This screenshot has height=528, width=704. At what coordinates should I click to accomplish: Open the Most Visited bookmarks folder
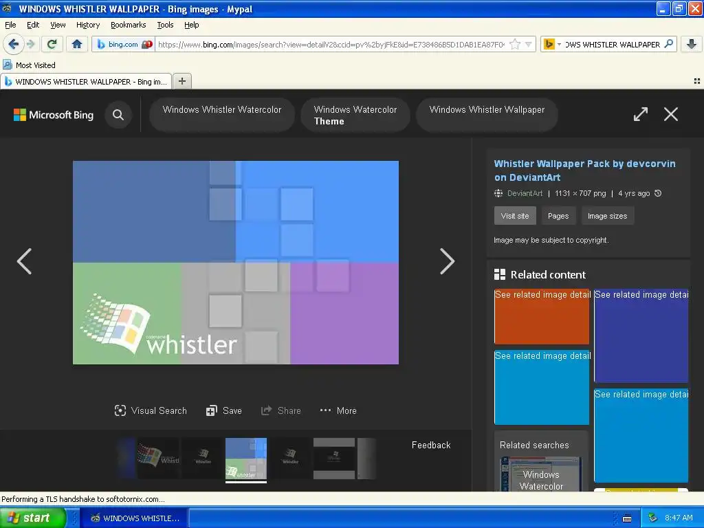(x=29, y=65)
